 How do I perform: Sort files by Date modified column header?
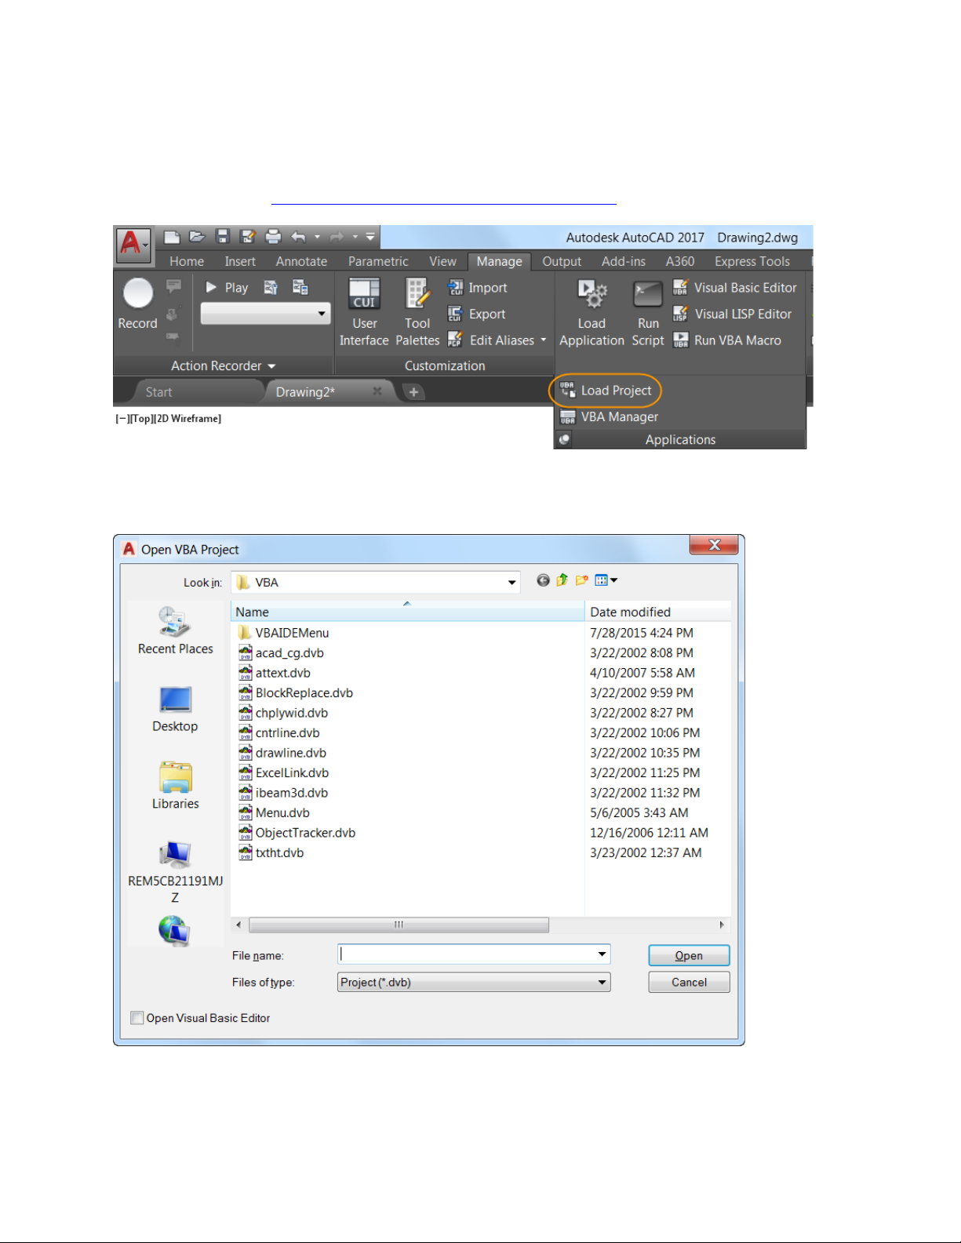click(x=657, y=612)
